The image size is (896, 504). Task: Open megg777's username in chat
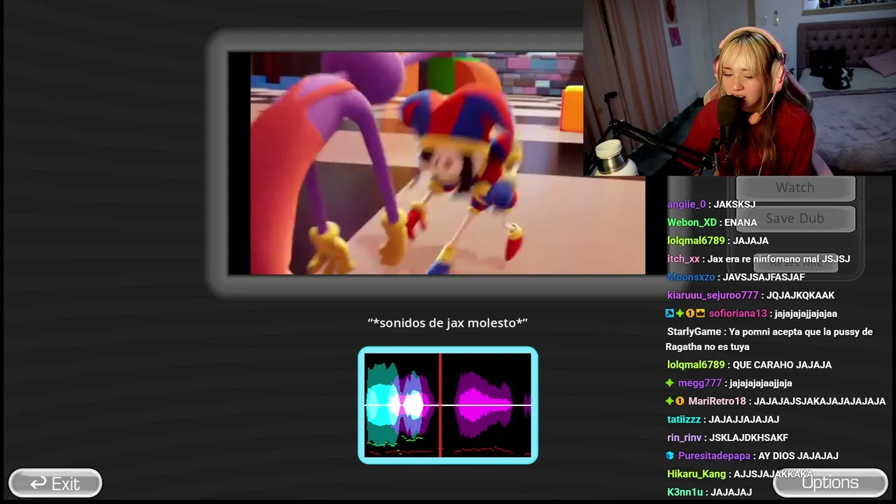[700, 383]
